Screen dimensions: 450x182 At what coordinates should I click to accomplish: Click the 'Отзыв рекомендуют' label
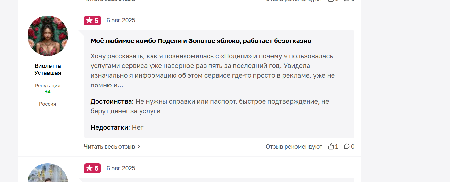[x=294, y=147]
